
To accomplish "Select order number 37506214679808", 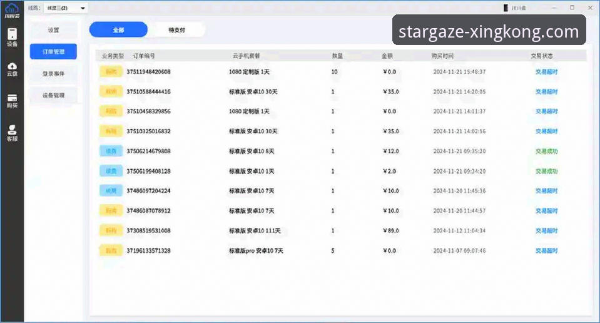I will (x=148, y=151).
